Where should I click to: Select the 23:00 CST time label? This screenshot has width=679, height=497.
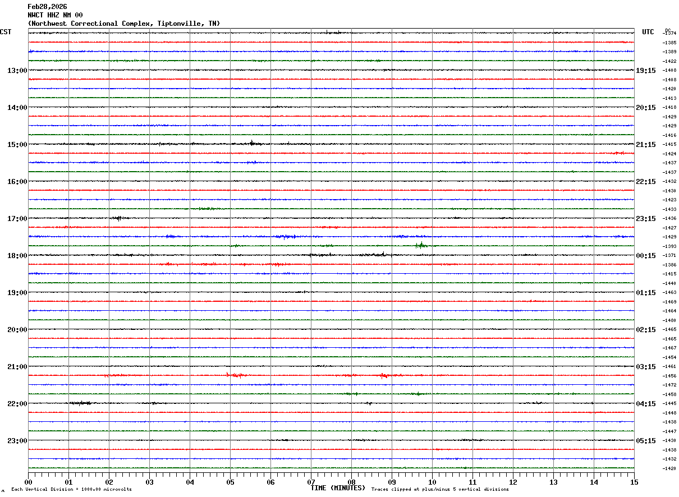click(x=17, y=441)
